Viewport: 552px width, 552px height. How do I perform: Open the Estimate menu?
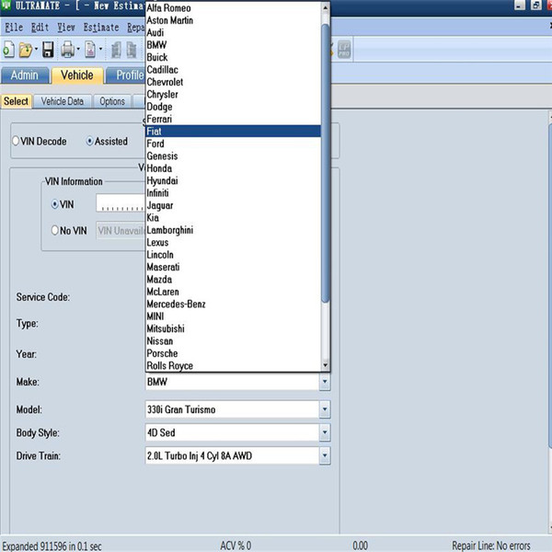[101, 27]
